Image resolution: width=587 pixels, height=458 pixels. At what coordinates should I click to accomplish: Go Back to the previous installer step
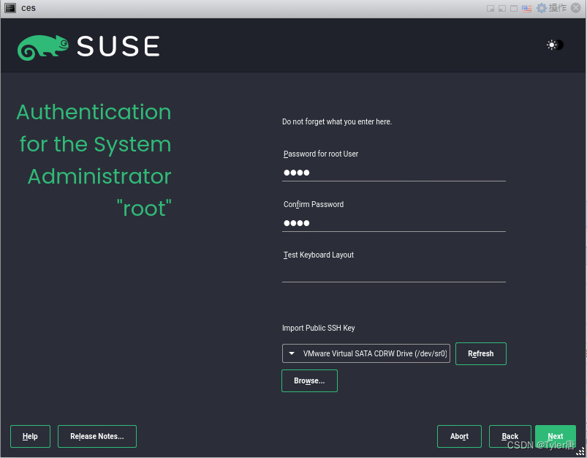(x=510, y=436)
